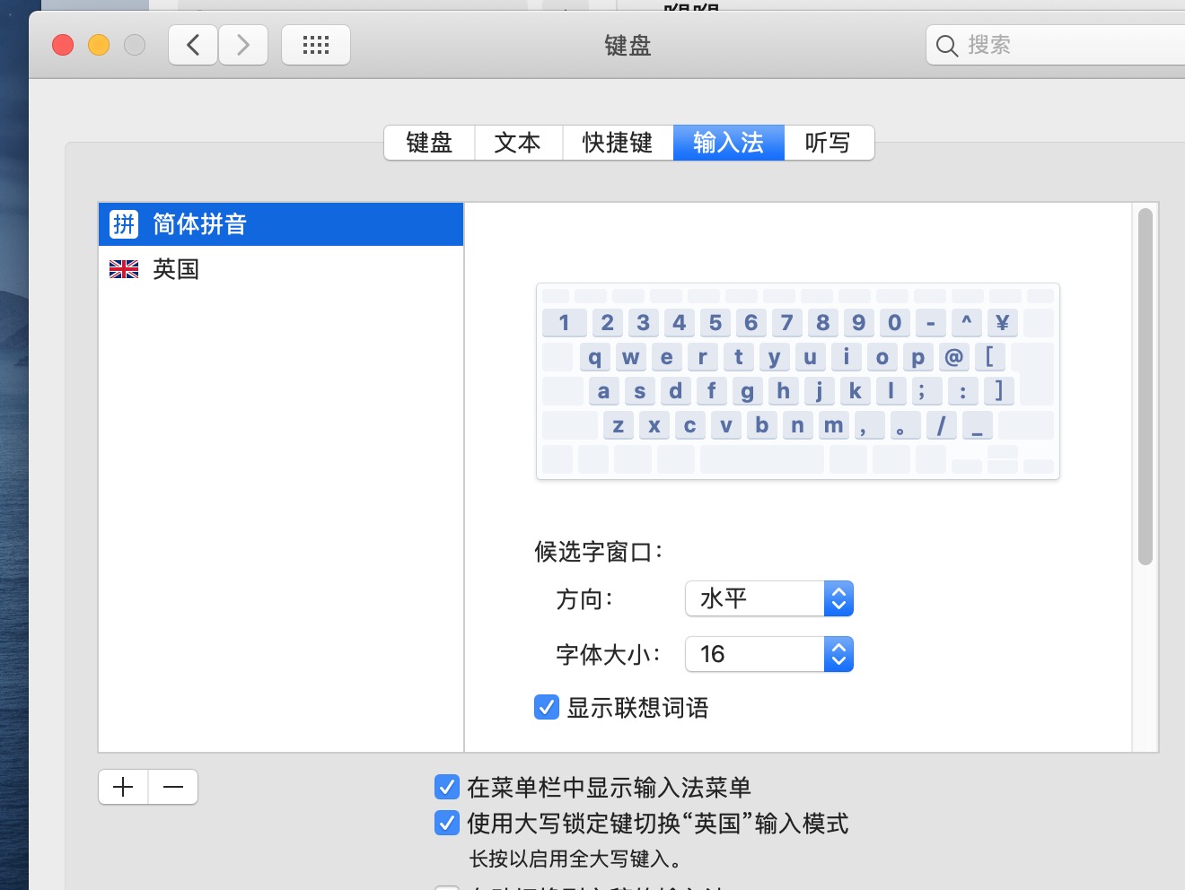Click the vertical scrollbar in settings pane
Viewport: 1185px width, 890px height.
point(1145,386)
